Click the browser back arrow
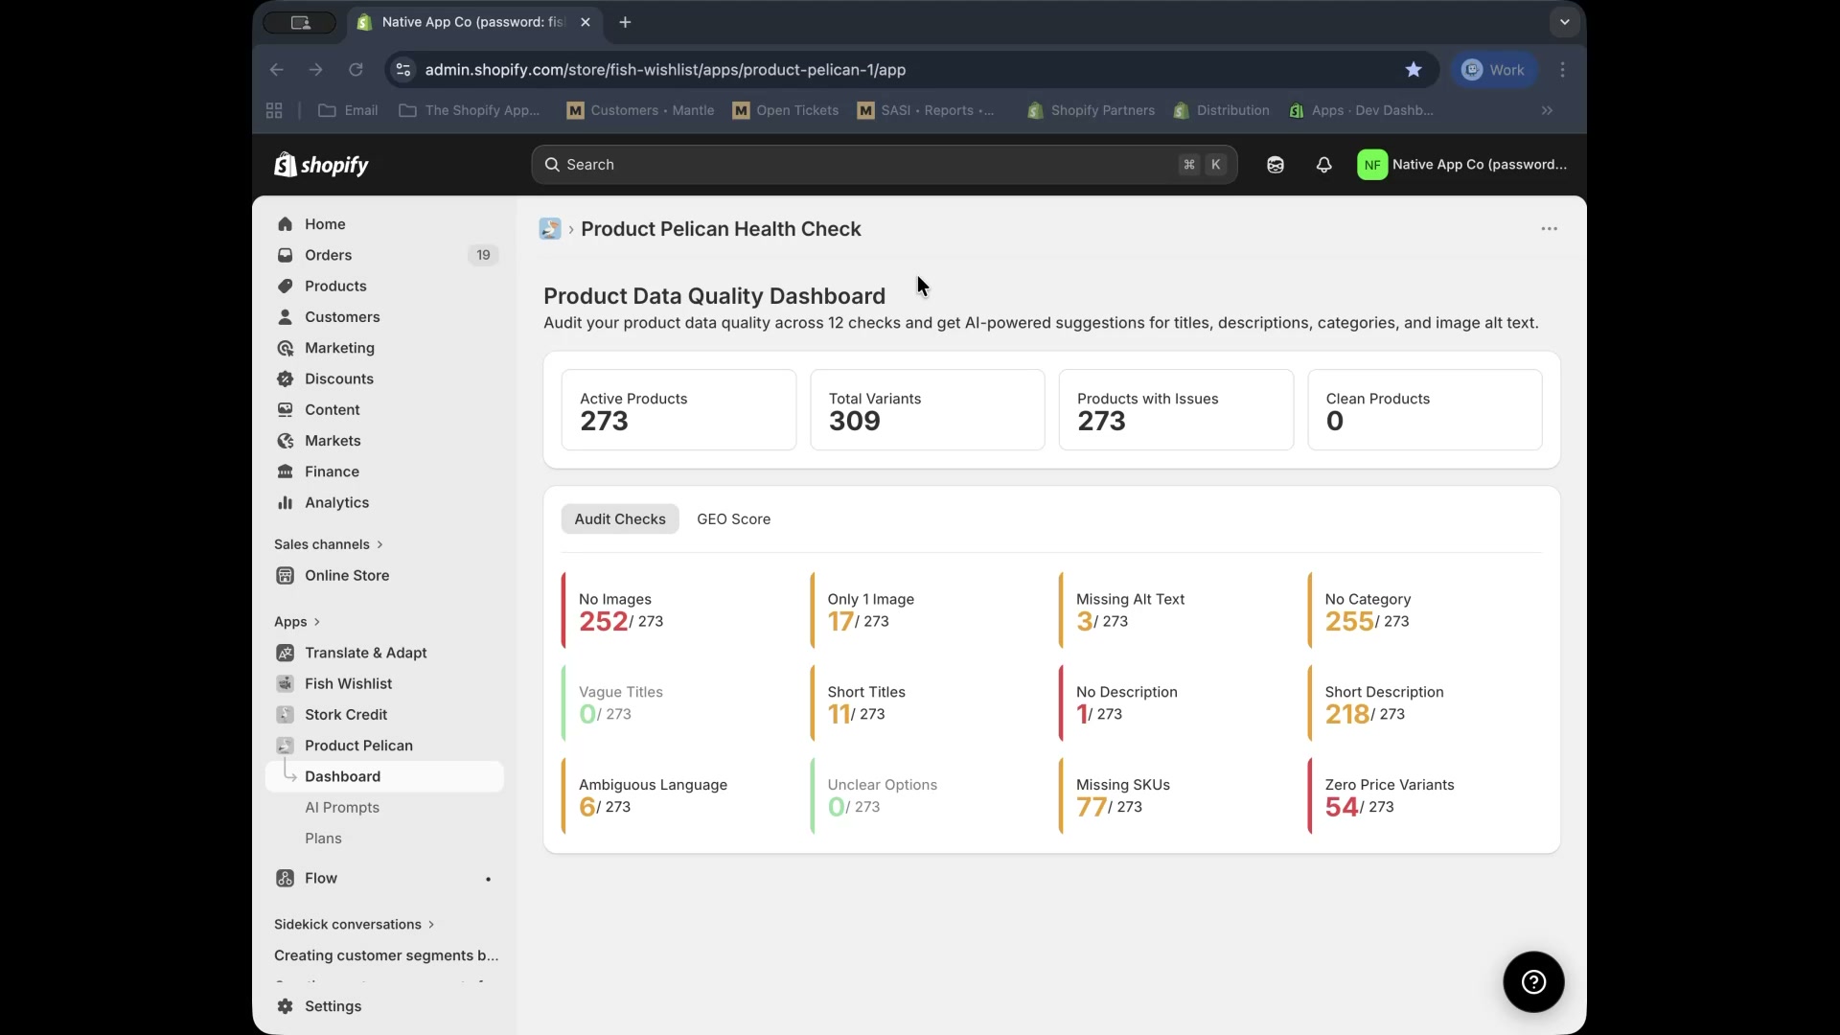This screenshot has width=1840, height=1035. 277,69
